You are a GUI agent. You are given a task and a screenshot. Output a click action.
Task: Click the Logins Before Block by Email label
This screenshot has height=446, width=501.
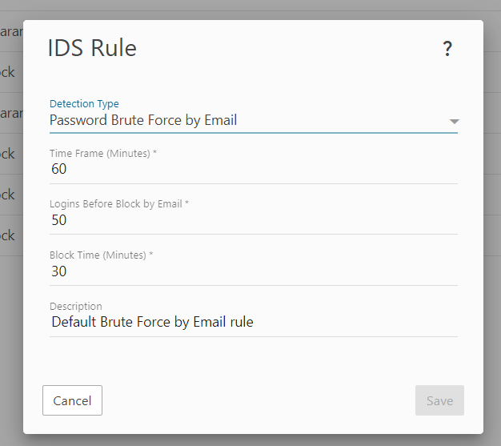[x=118, y=204]
